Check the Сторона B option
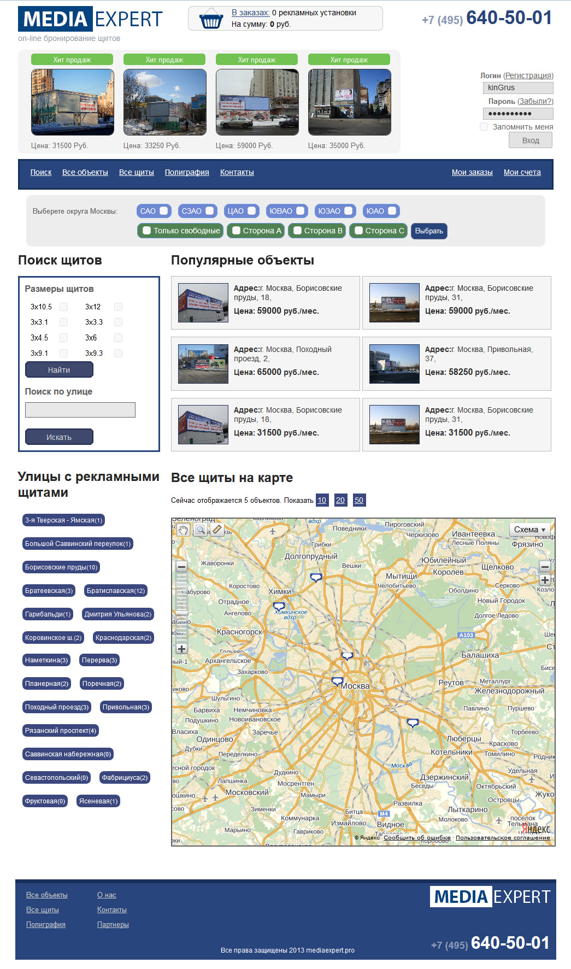571x969 pixels. (297, 231)
